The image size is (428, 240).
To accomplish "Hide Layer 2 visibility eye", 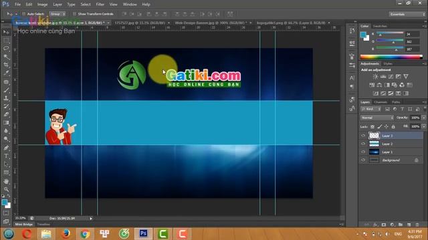I will point(363,144).
